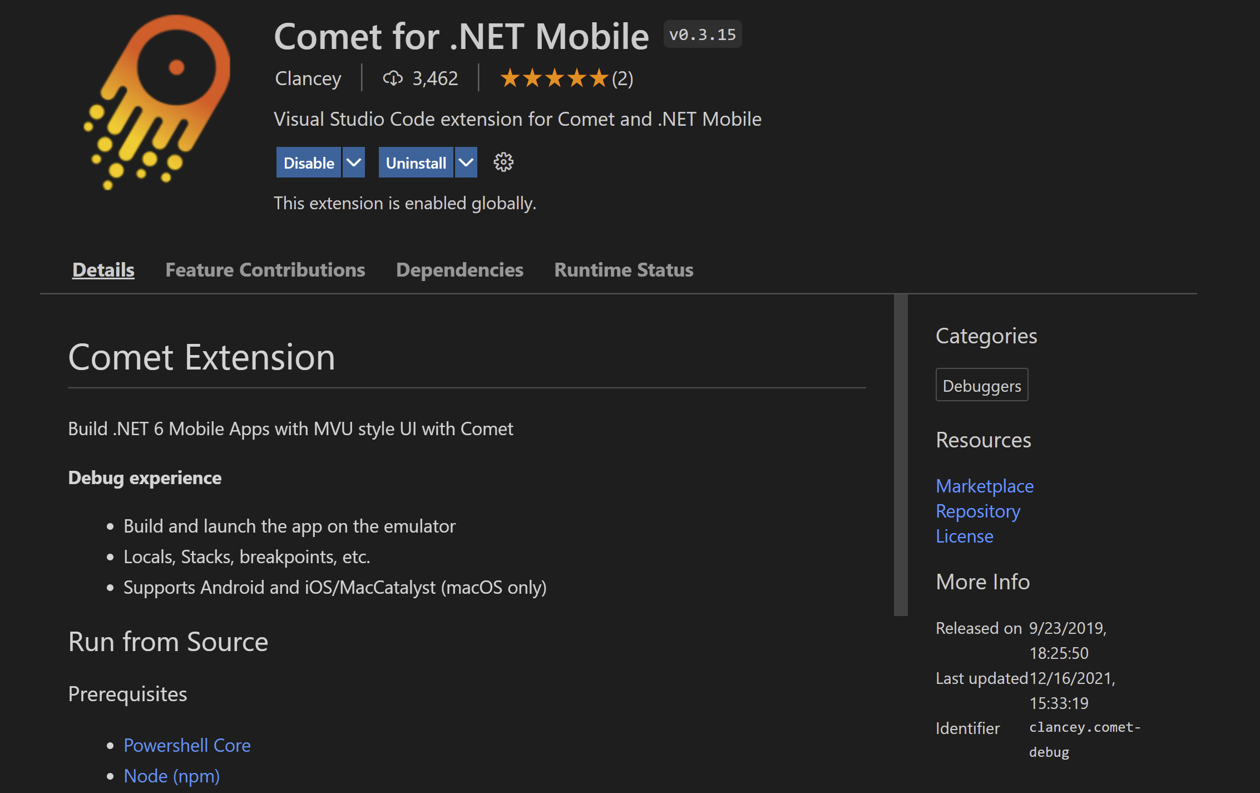Screen dimensions: 1260x793
Task: Select the Debuggers category
Action: click(x=981, y=385)
